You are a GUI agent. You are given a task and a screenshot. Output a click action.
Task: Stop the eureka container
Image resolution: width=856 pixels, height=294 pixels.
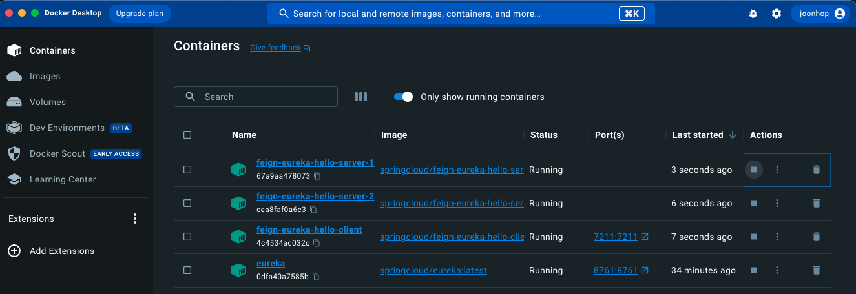click(753, 270)
